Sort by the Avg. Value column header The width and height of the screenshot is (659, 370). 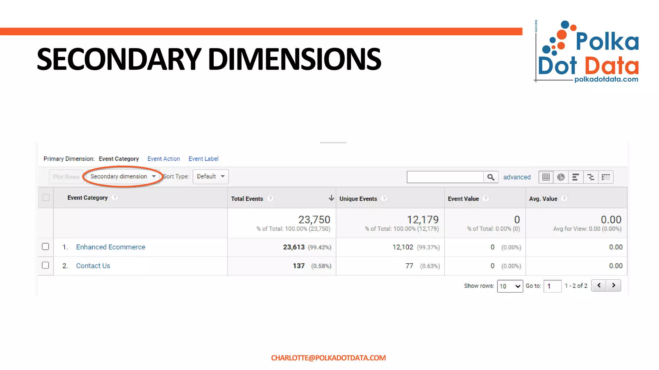click(543, 198)
